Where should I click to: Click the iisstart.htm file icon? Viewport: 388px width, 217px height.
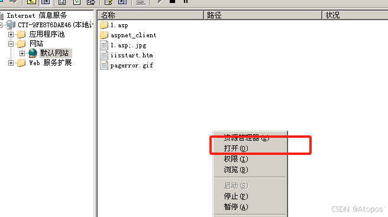click(x=104, y=55)
